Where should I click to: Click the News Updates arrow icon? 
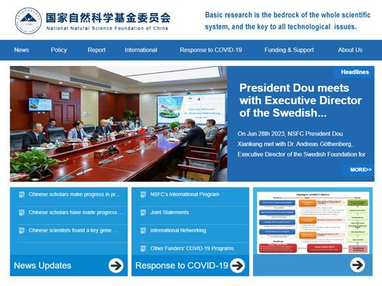coord(116,266)
